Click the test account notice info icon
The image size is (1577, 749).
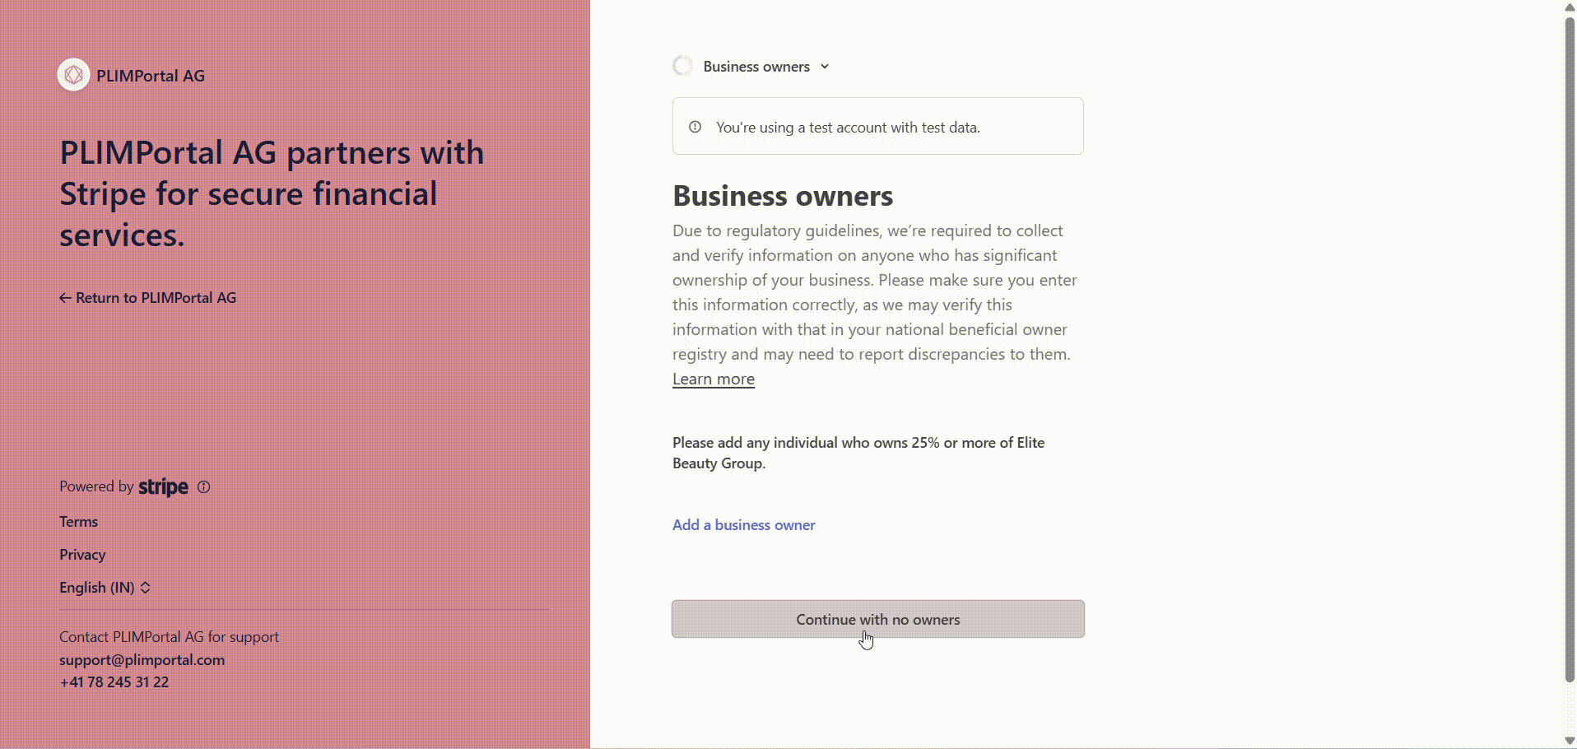[695, 127]
